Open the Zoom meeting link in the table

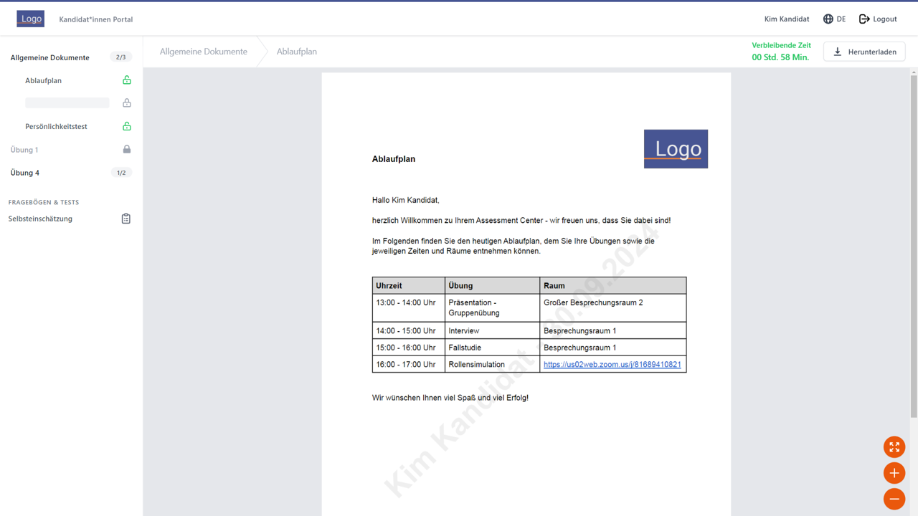(x=612, y=365)
